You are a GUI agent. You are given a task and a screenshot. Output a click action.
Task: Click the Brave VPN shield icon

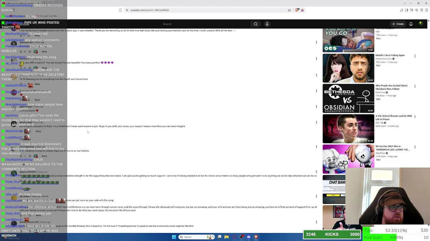click(422, 10)
